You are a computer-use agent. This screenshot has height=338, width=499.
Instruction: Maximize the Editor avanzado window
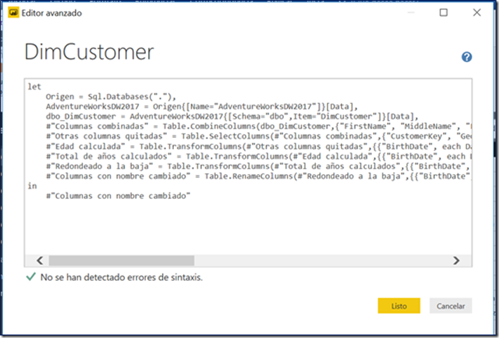443,12
